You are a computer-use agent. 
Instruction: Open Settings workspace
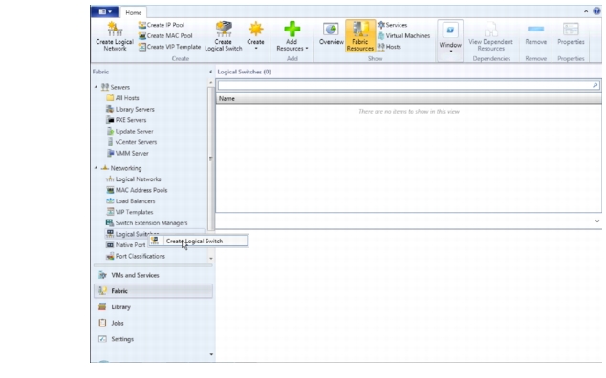pyautogui.click(x=153, y=339)
